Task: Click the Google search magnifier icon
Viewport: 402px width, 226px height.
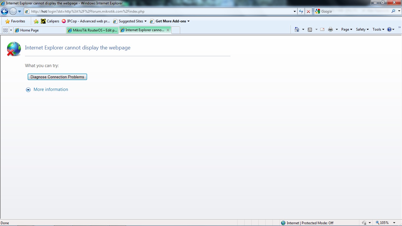Action: point(393,11)
